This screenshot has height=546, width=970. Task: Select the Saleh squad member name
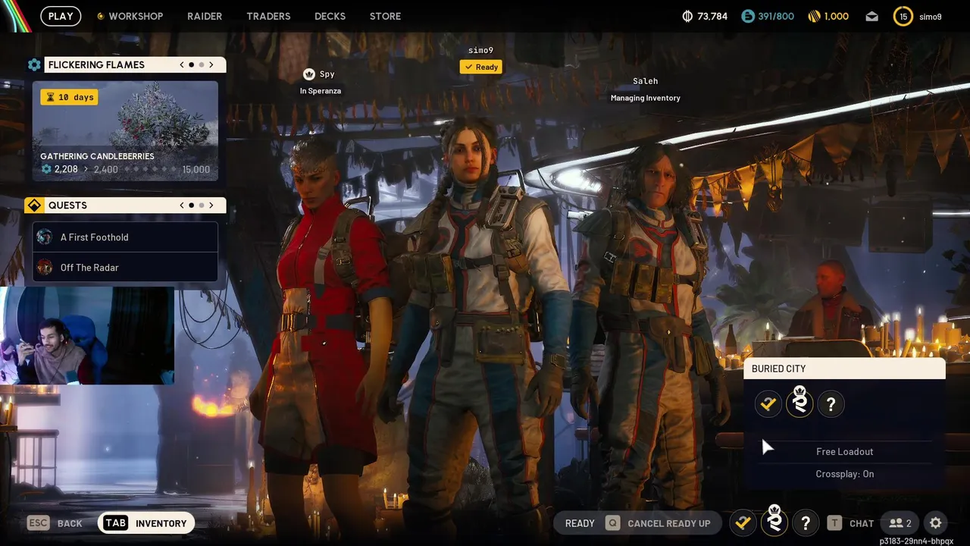coord(646,81)
